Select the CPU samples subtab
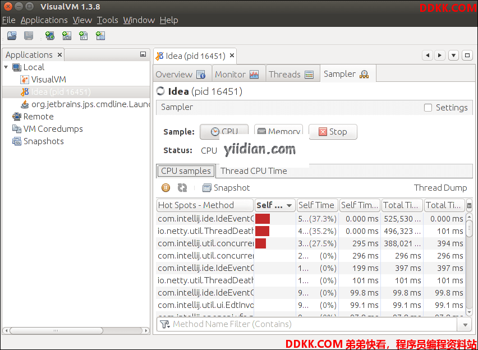The height and width of the screenshot is (350, 478). [186, 171]
